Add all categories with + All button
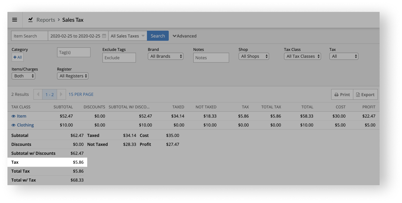402x203 pixels. coord(18,57)
